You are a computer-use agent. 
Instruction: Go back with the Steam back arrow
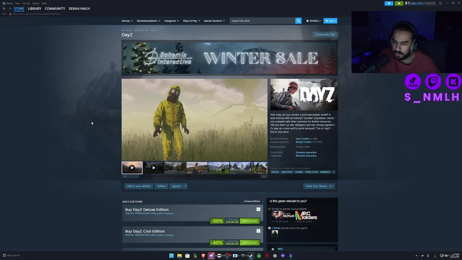4,8
